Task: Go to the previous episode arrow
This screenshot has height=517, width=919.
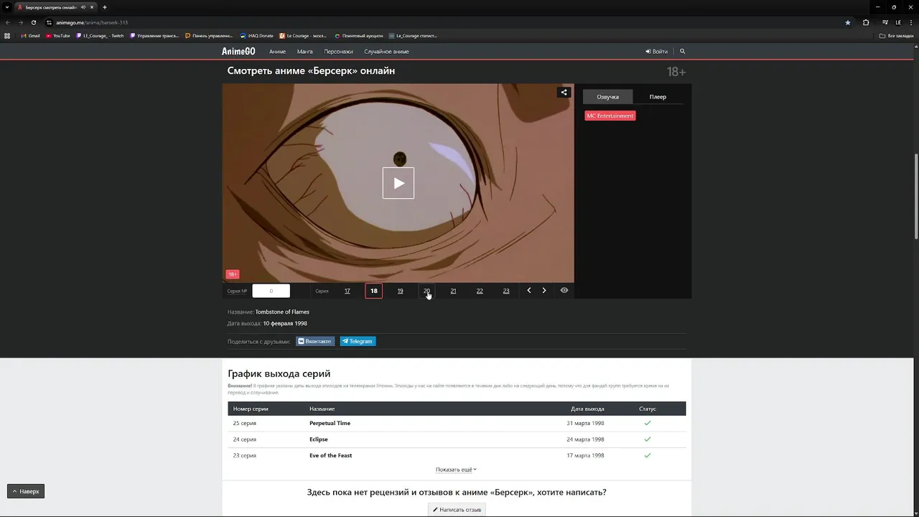Action: point(529,290)
